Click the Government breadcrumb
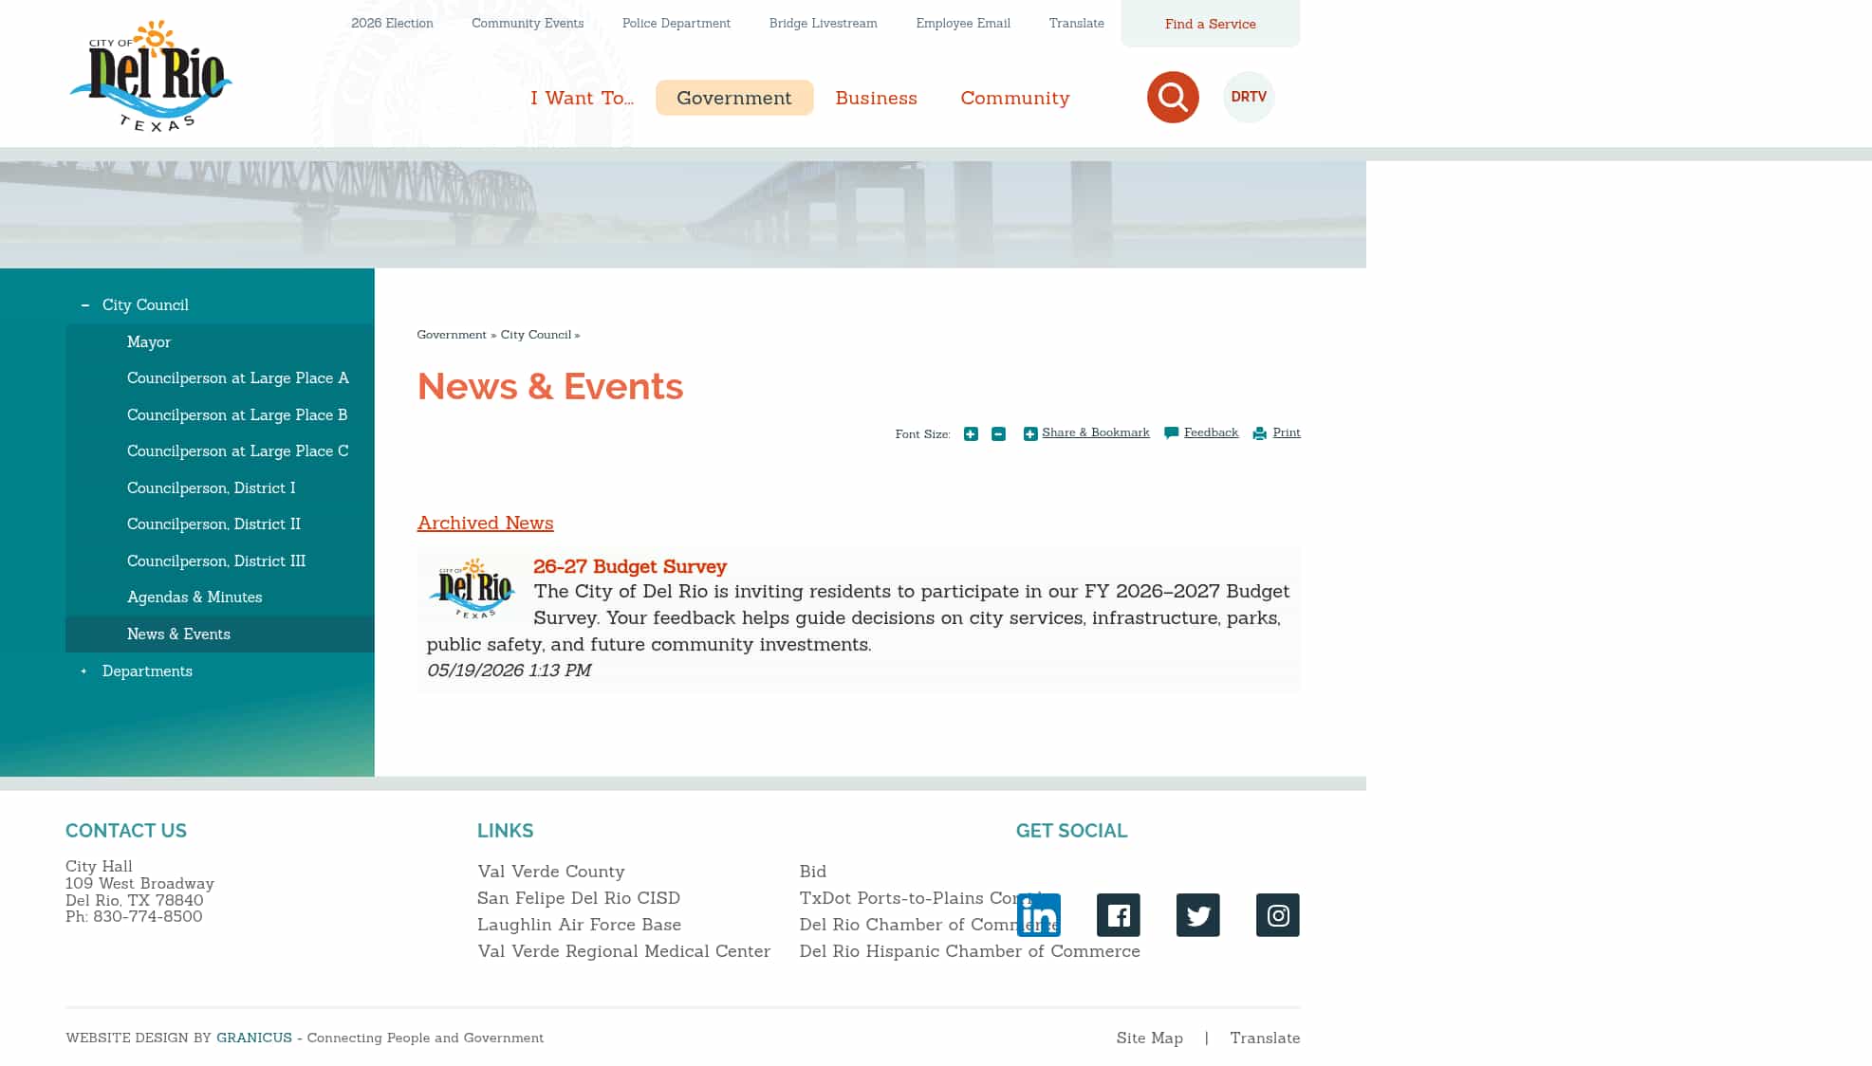This screenshot has height=1066, width=1872. 452,335
